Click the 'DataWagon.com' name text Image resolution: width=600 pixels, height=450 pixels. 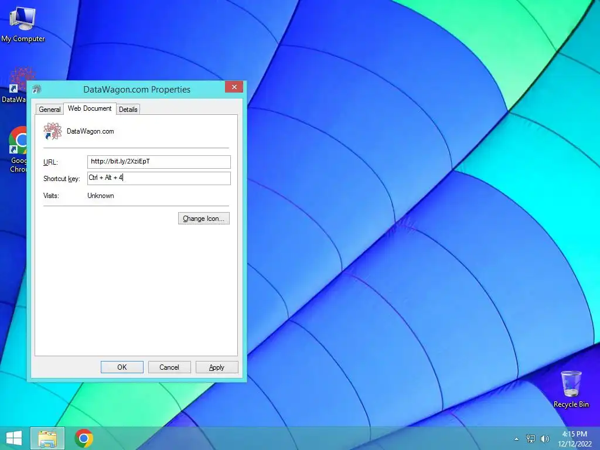coord(90,131)
